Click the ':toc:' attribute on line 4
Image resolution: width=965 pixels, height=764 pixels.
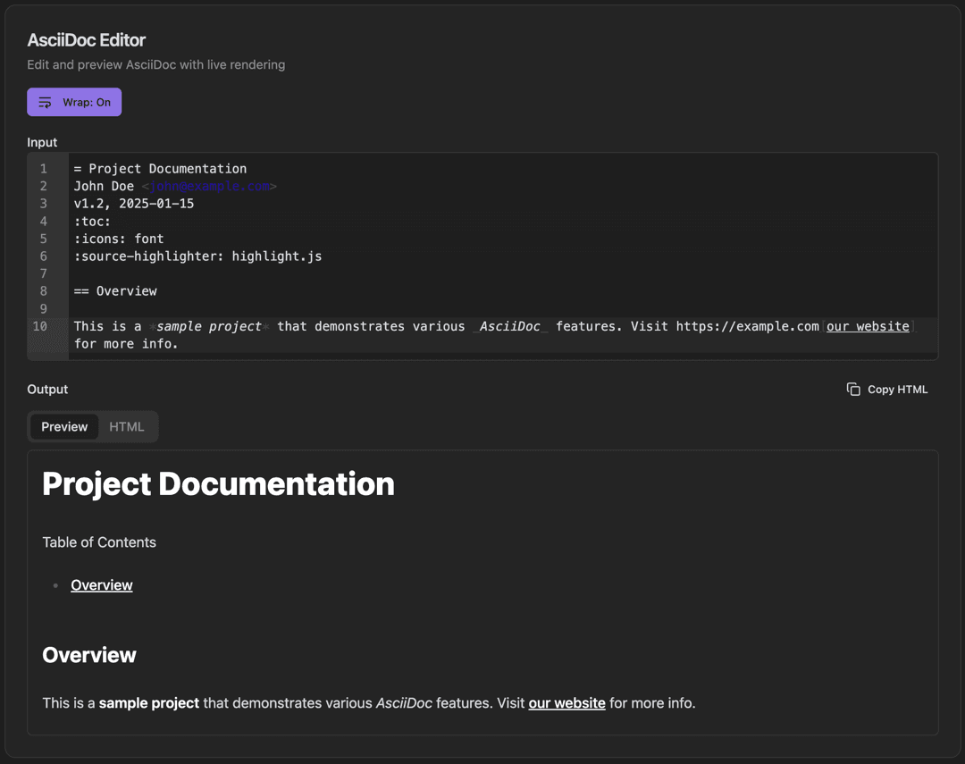(93, 221)
